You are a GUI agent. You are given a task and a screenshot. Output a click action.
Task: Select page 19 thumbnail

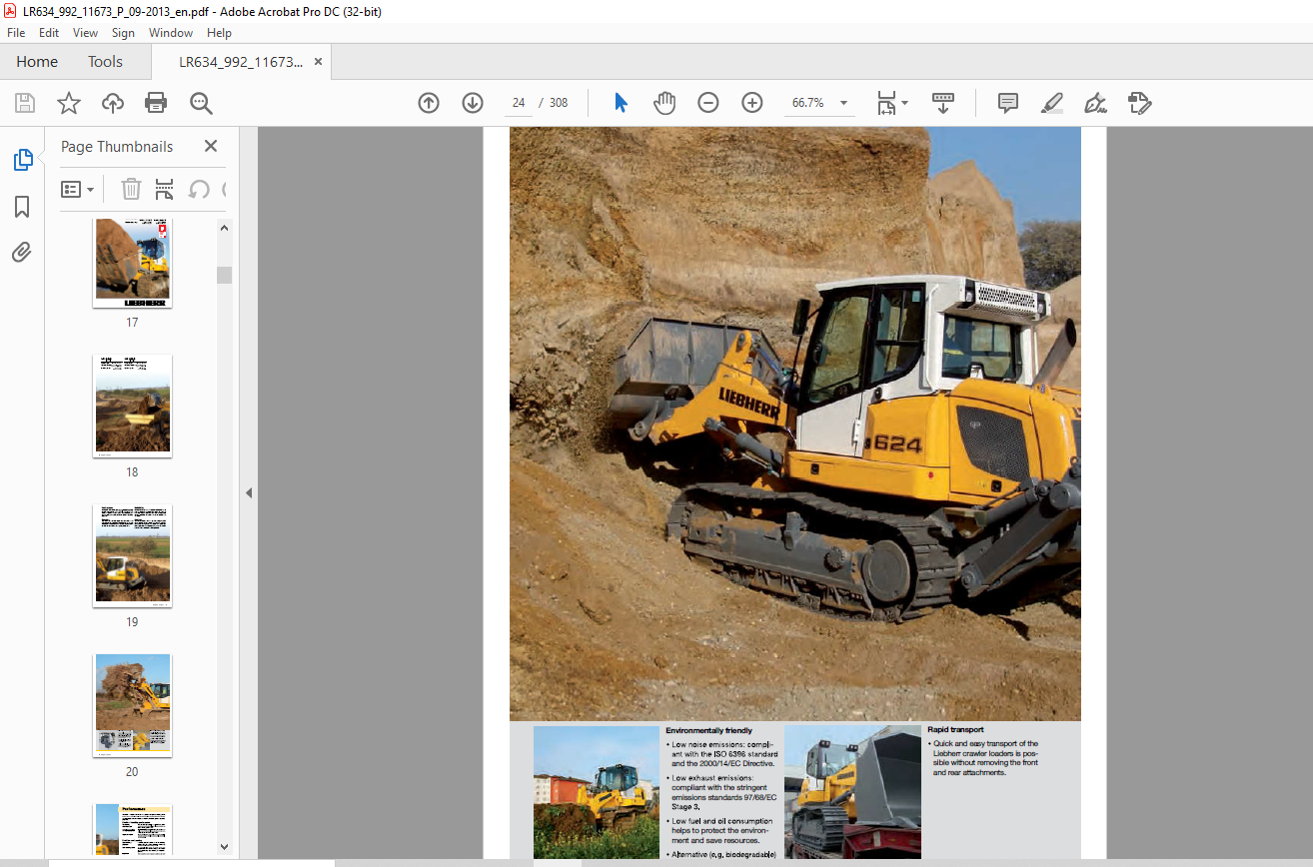(132, 555)
